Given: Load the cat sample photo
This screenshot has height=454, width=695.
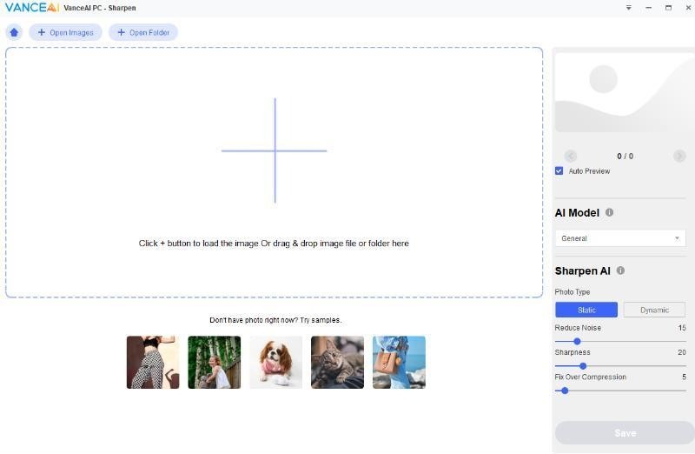Looking at the screenshot, I should click(337, 362).
